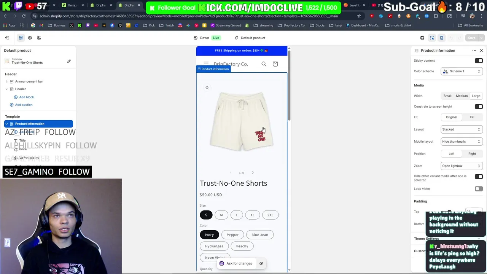The image size is (487, 274).
Task: Open the accessibility preview face icon
Action: pyautogui.click(x=422, y=38)
